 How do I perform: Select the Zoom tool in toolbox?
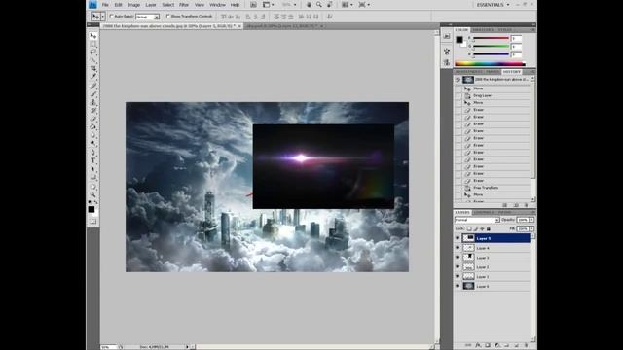(x=93, y=194)
